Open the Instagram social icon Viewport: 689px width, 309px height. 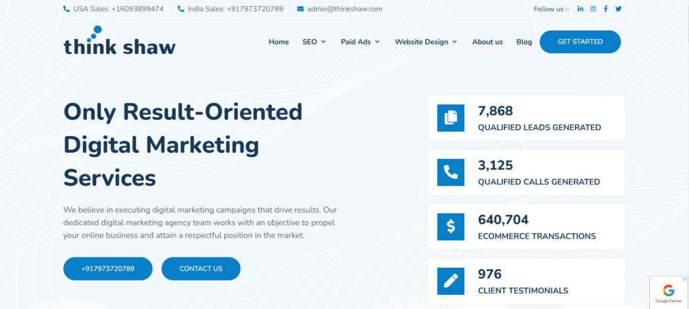click(593, 9)
